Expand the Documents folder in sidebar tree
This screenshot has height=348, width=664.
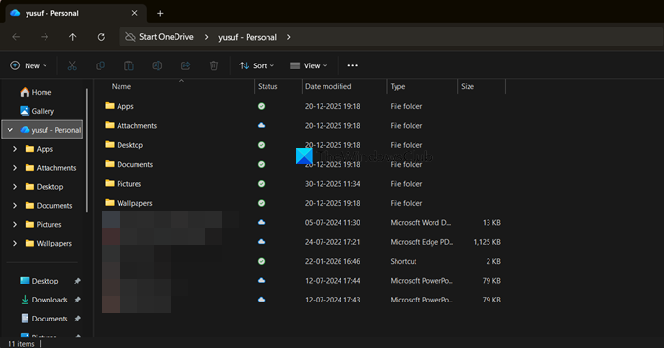click(15, 206)
